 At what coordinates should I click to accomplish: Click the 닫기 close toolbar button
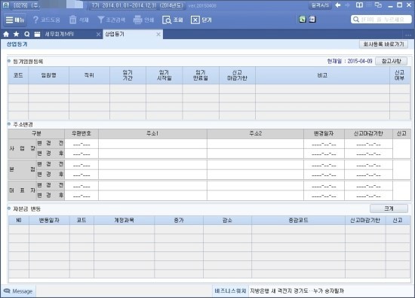201,20
